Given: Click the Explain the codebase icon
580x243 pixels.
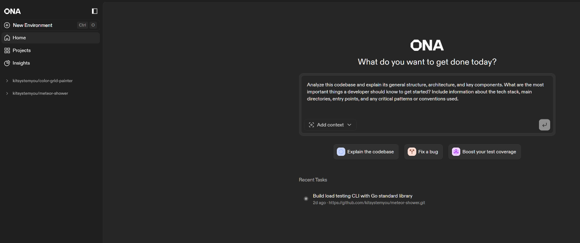Looking at the screenshot, I should [x=341, y=152].
